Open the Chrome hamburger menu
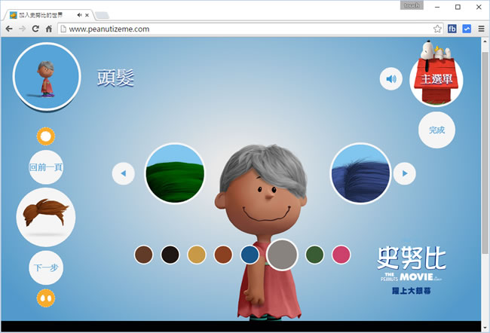 click(481, 29)
